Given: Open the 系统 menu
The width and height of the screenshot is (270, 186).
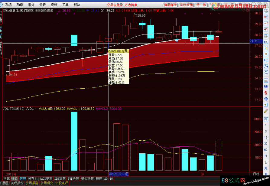Looking at the screenshot, I should tap(8, 5).
